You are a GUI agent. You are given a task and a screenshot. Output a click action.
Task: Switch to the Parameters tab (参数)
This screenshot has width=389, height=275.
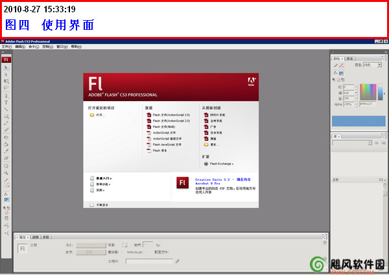[x=46, y=237]
